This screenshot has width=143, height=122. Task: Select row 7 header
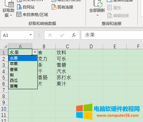coord(4,90)
